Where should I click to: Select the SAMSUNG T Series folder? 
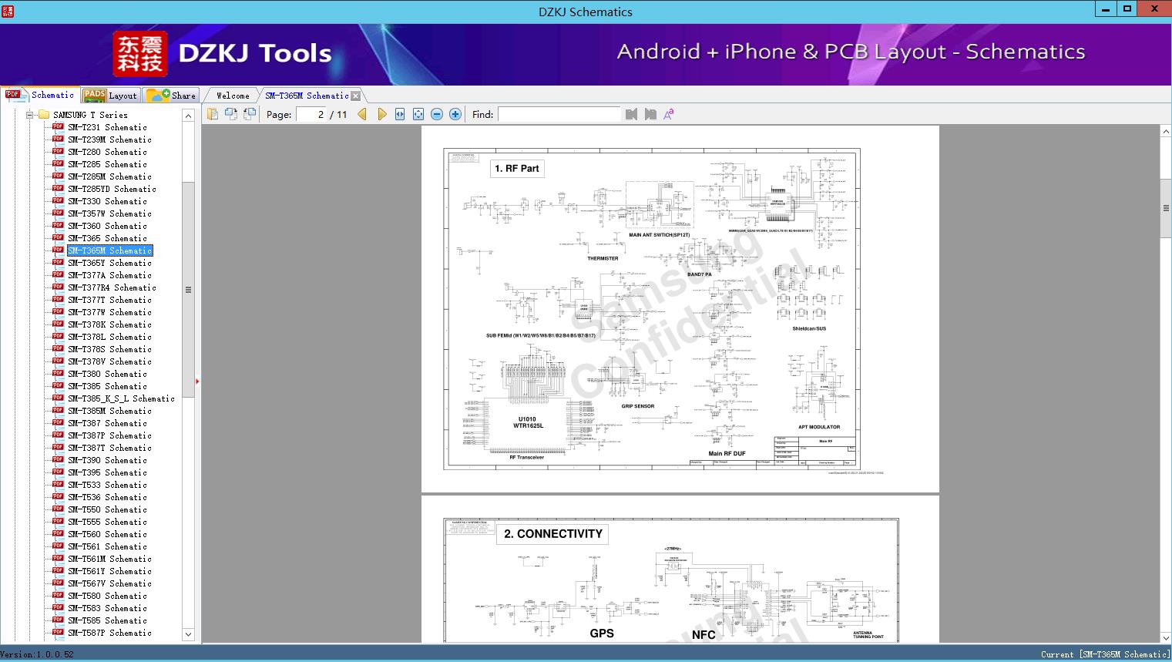(91, 115)
